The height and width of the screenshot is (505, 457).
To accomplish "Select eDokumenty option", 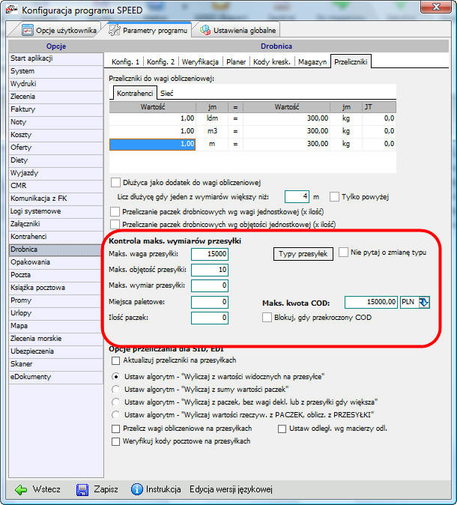I will 56,377.
